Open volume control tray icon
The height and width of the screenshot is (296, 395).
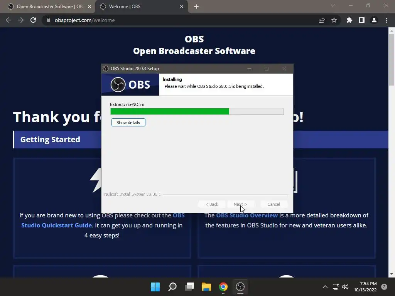click(x=345, y=287)
